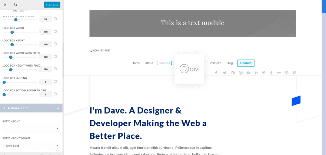Open Button Font Weight dropdown
This screenshot has height=155, width=326.
coord(31,146)
